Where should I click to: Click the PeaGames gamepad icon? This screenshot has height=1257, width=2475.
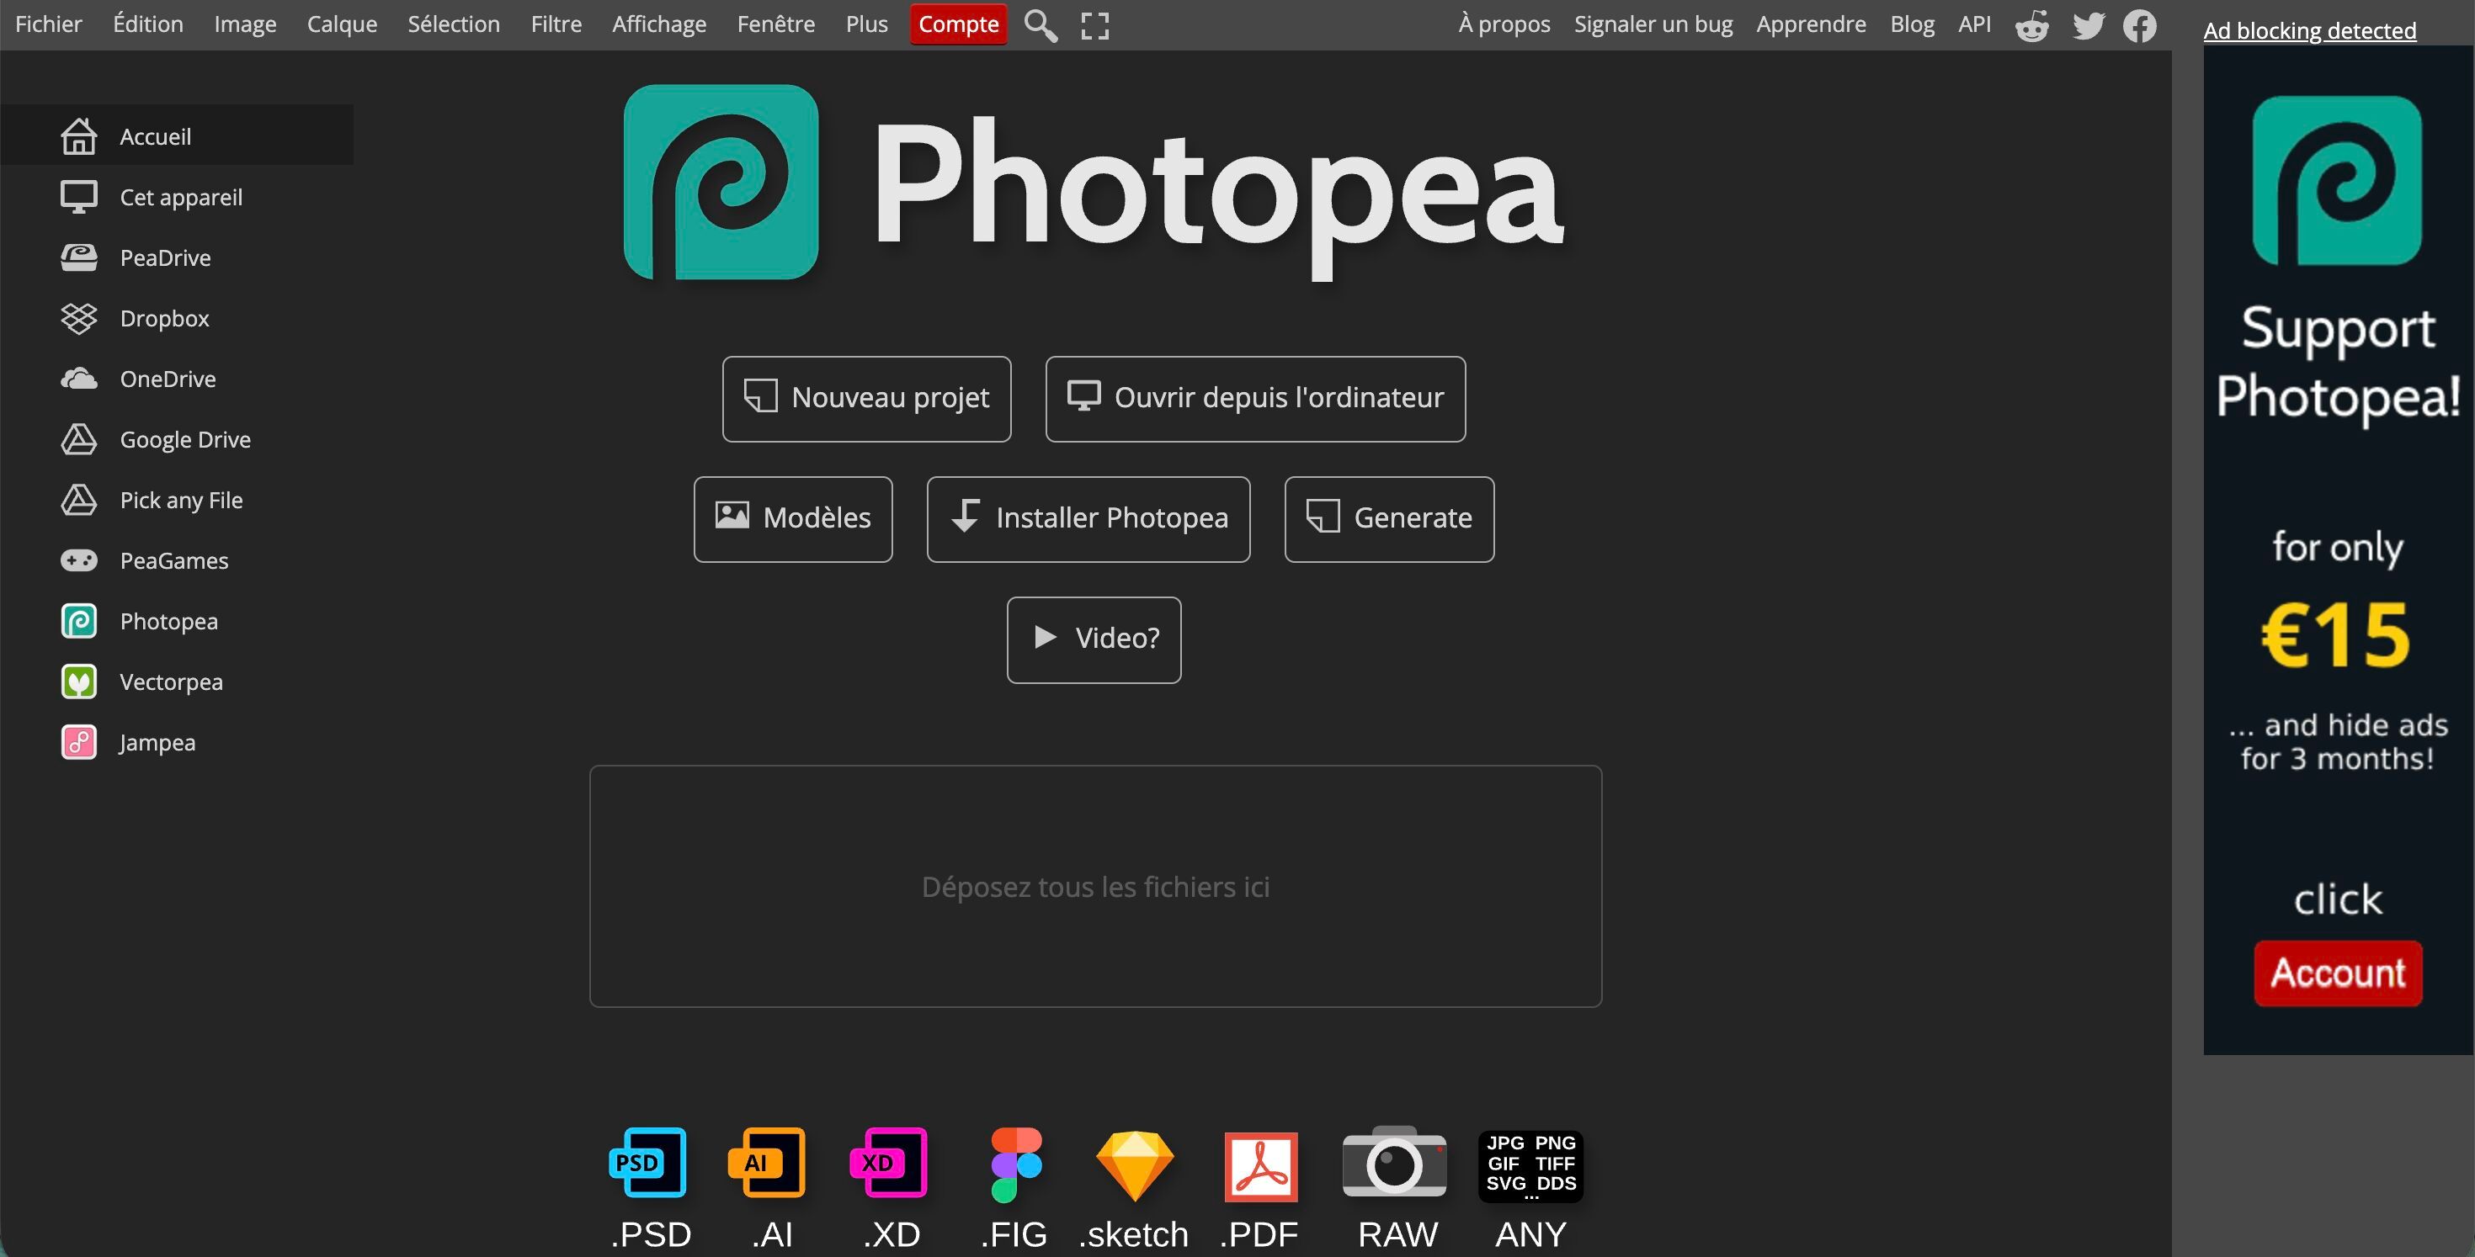[x=79, y=560]
